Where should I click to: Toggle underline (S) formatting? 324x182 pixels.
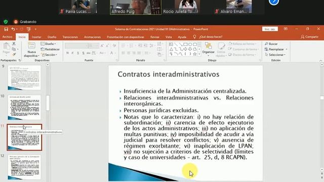click(x=78, y=53)
